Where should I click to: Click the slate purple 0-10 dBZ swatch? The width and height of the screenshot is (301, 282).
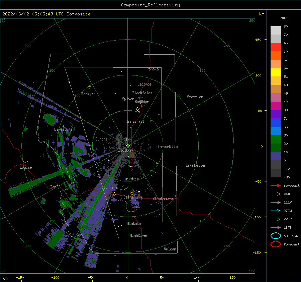[x=276, y=156]
